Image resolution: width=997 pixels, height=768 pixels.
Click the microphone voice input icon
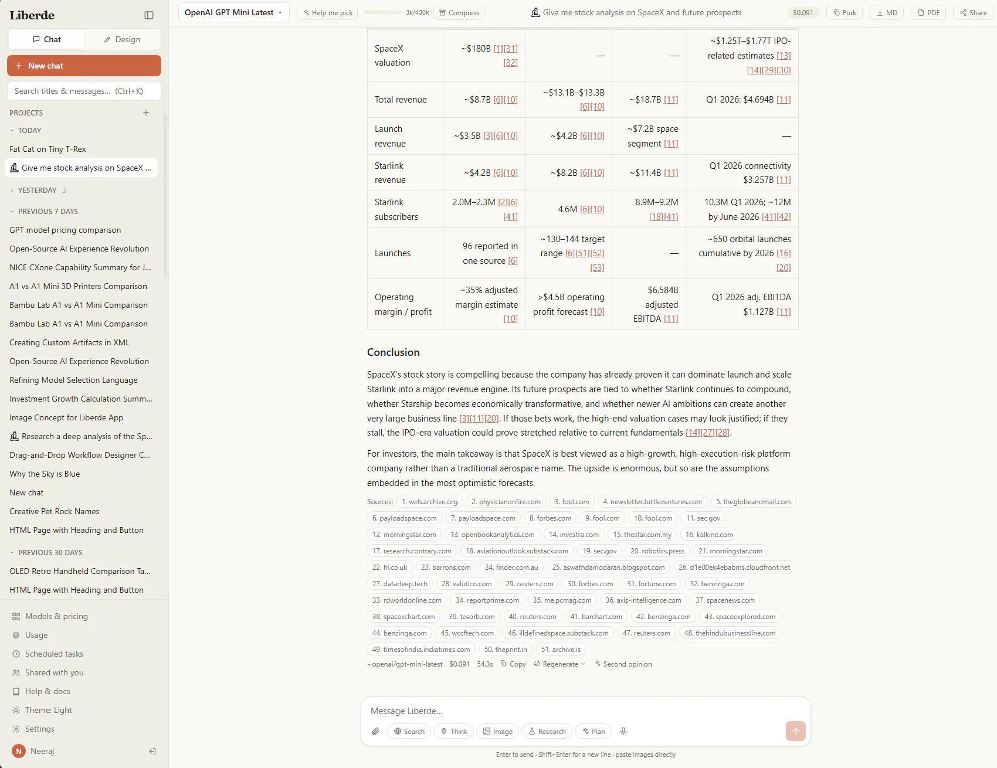(623, 731)
